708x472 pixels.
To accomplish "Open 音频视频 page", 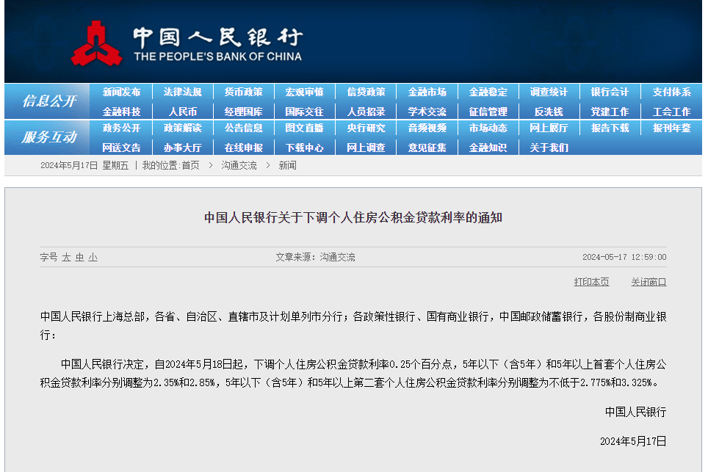I will tap(427, 128).
